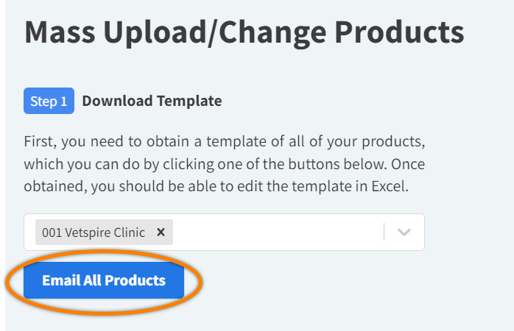
Task: Click the instruction line starting with 'which'
Action: click(x=224, y=163)
